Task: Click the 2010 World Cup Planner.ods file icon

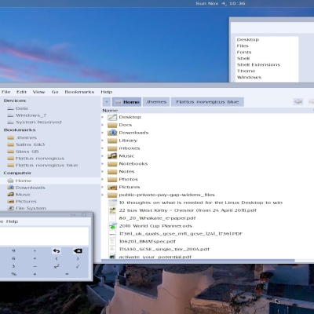Action: tap(112, 226)
